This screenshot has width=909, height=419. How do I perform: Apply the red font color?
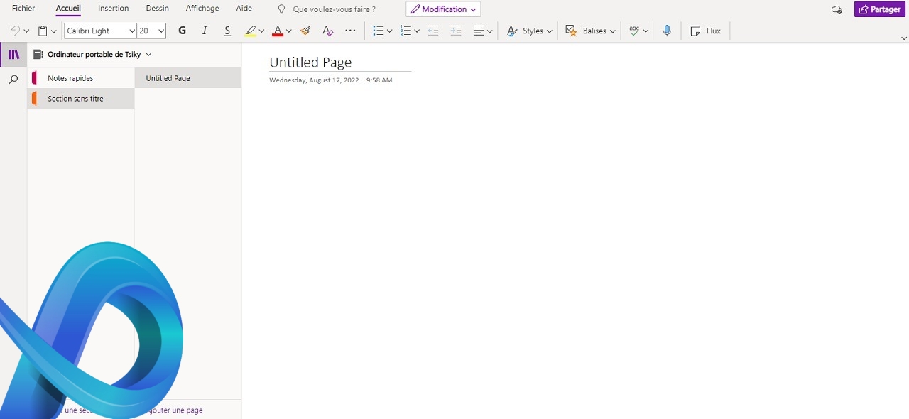click(x=278, y=31)
